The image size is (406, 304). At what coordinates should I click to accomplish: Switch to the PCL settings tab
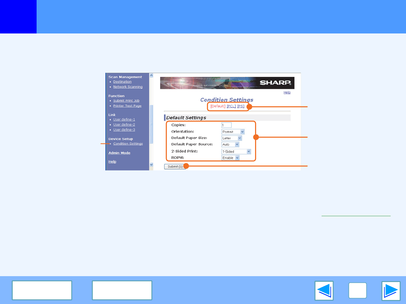point(231,106)
